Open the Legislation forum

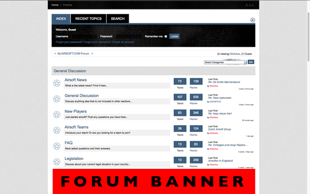coord(74,159)
